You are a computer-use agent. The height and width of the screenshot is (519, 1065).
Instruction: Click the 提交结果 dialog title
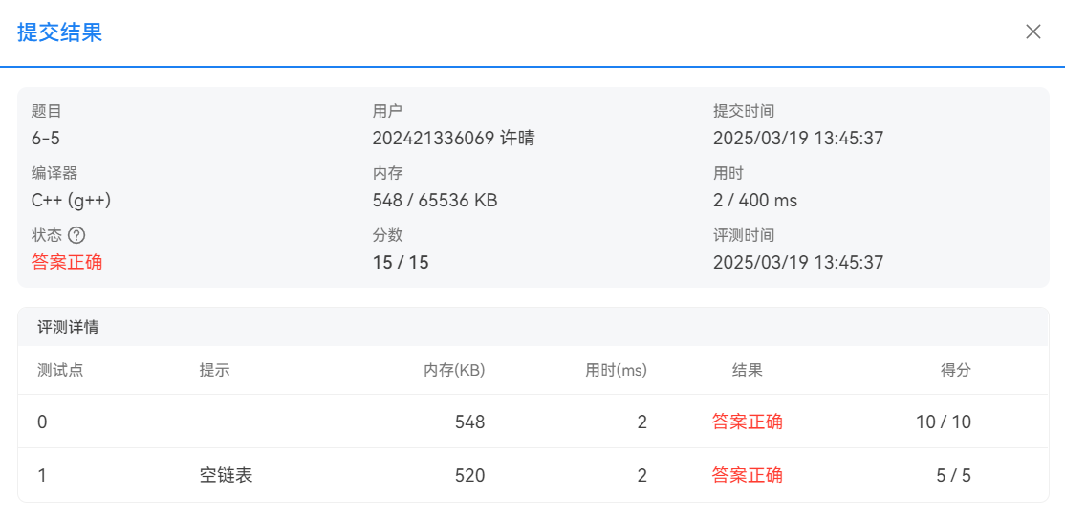tap(59, 32)
